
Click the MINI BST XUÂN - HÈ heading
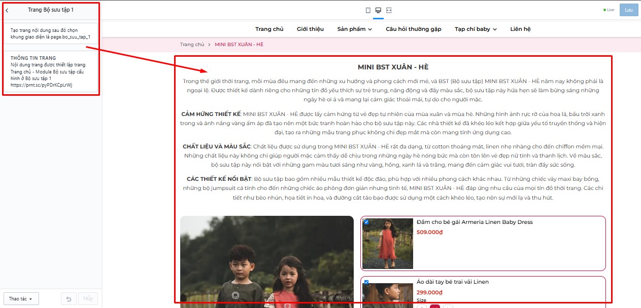pos(393,67)
